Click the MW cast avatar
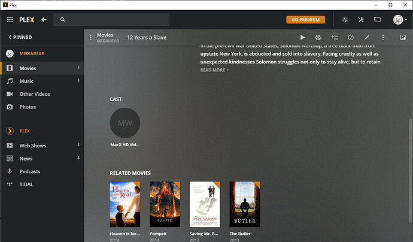Viewport: 413px width, 242px height. tap(125, 123)
